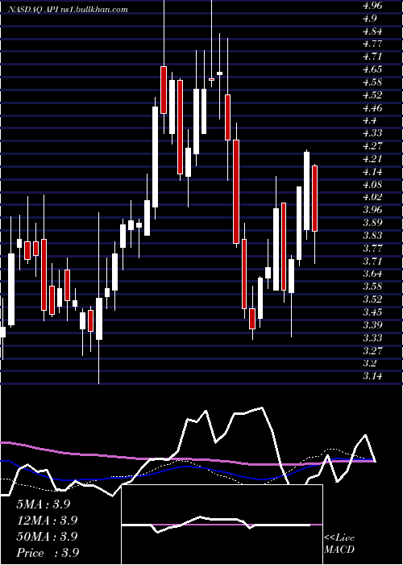The image size is (403, 565).
Task: Pick the 4.71 price level label
Action: click(374, 57)
